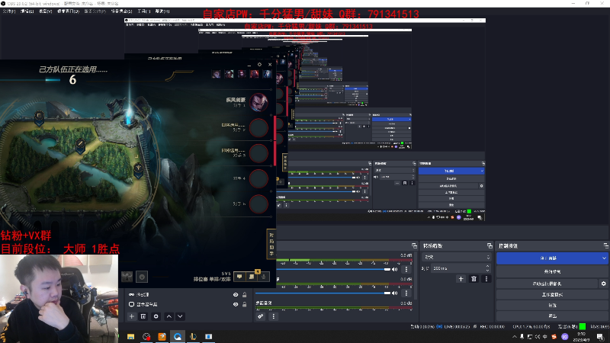Screen dimensions: 610x343
Task: Open the Edit menu
Action: [x=27, y=11]
